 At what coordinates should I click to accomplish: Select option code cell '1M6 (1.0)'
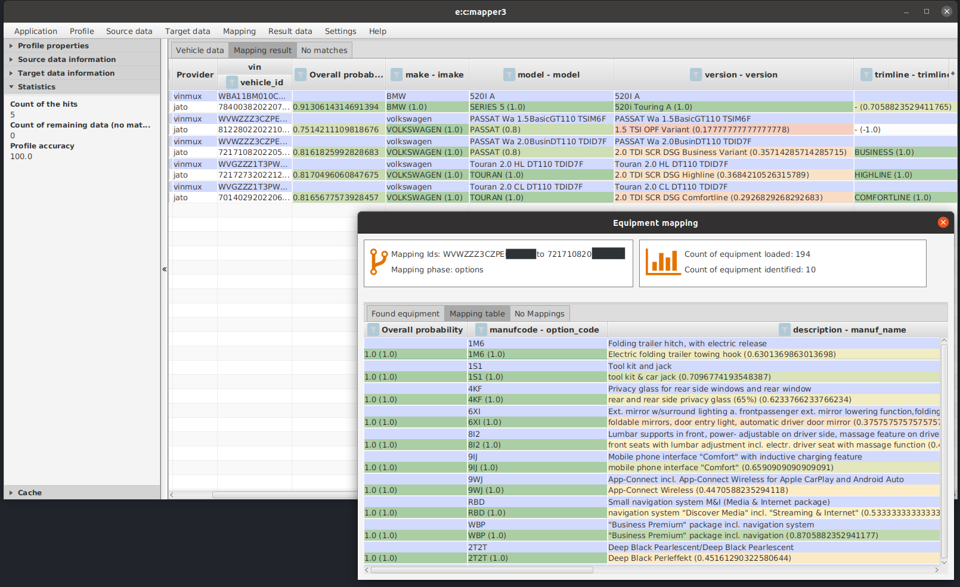pos(537,355)
